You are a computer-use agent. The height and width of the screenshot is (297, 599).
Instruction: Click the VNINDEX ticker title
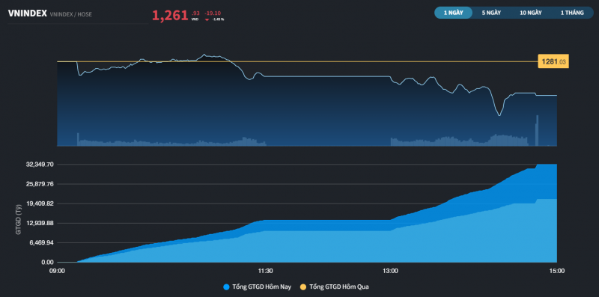click(x=27, y=13)
